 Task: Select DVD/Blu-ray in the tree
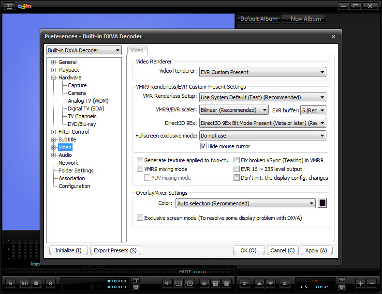[82, 124]
